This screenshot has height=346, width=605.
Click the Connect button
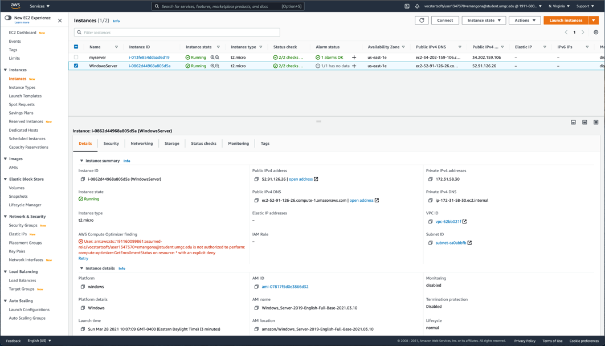pyautogui.click(x=445, y=21)
